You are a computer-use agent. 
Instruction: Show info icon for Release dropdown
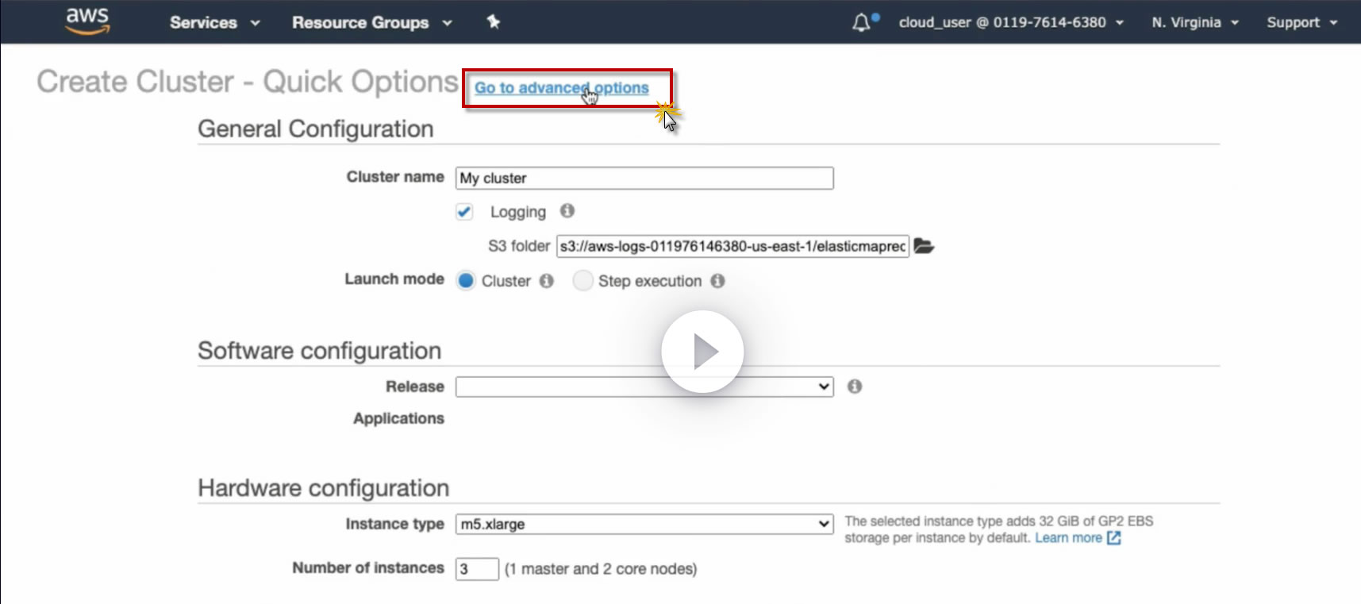click(x=854, y=387)
